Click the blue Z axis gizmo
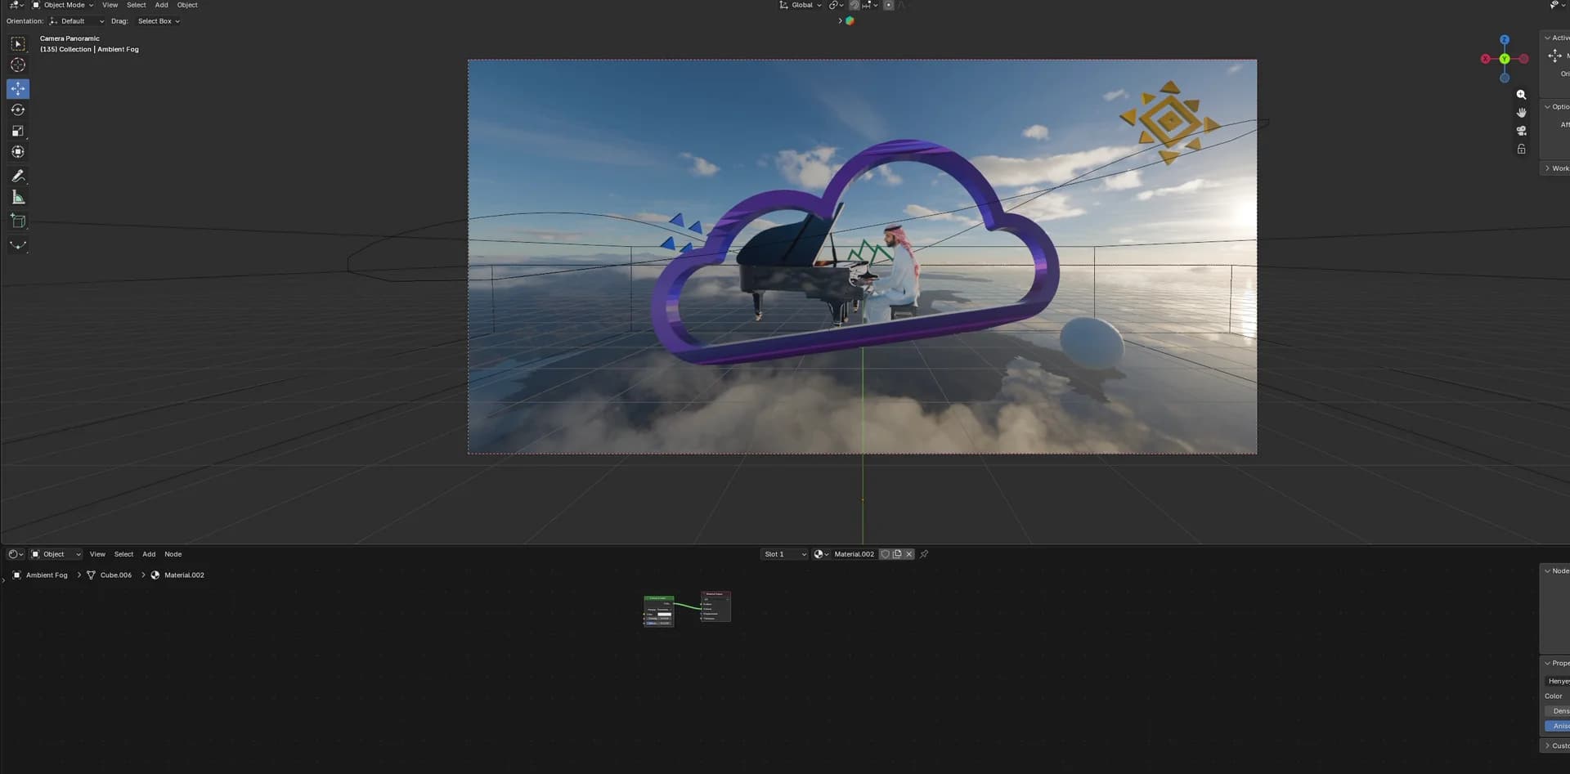Viewport: 1570px width, 774px height. coord(1505,39)
